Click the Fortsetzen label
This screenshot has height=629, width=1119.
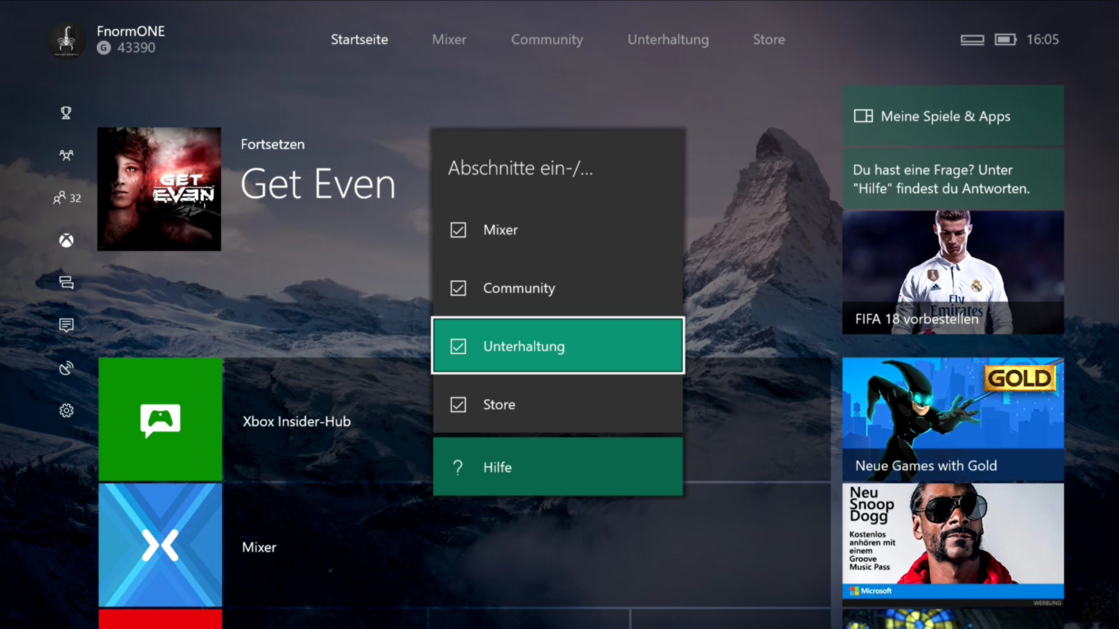(x=273, y=144)
